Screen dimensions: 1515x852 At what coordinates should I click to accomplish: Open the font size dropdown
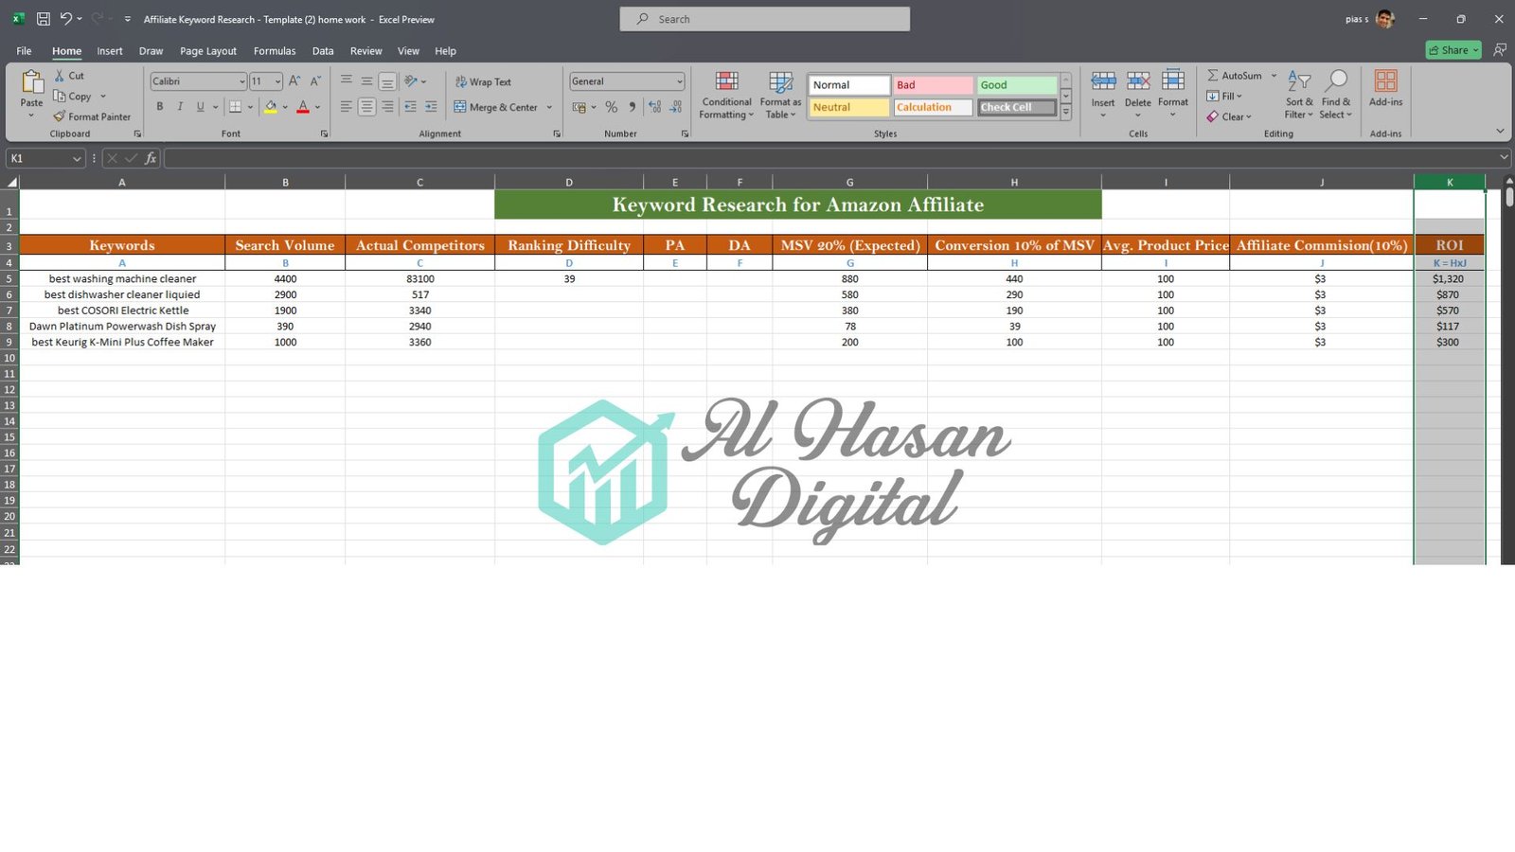[x=277, y=81]
